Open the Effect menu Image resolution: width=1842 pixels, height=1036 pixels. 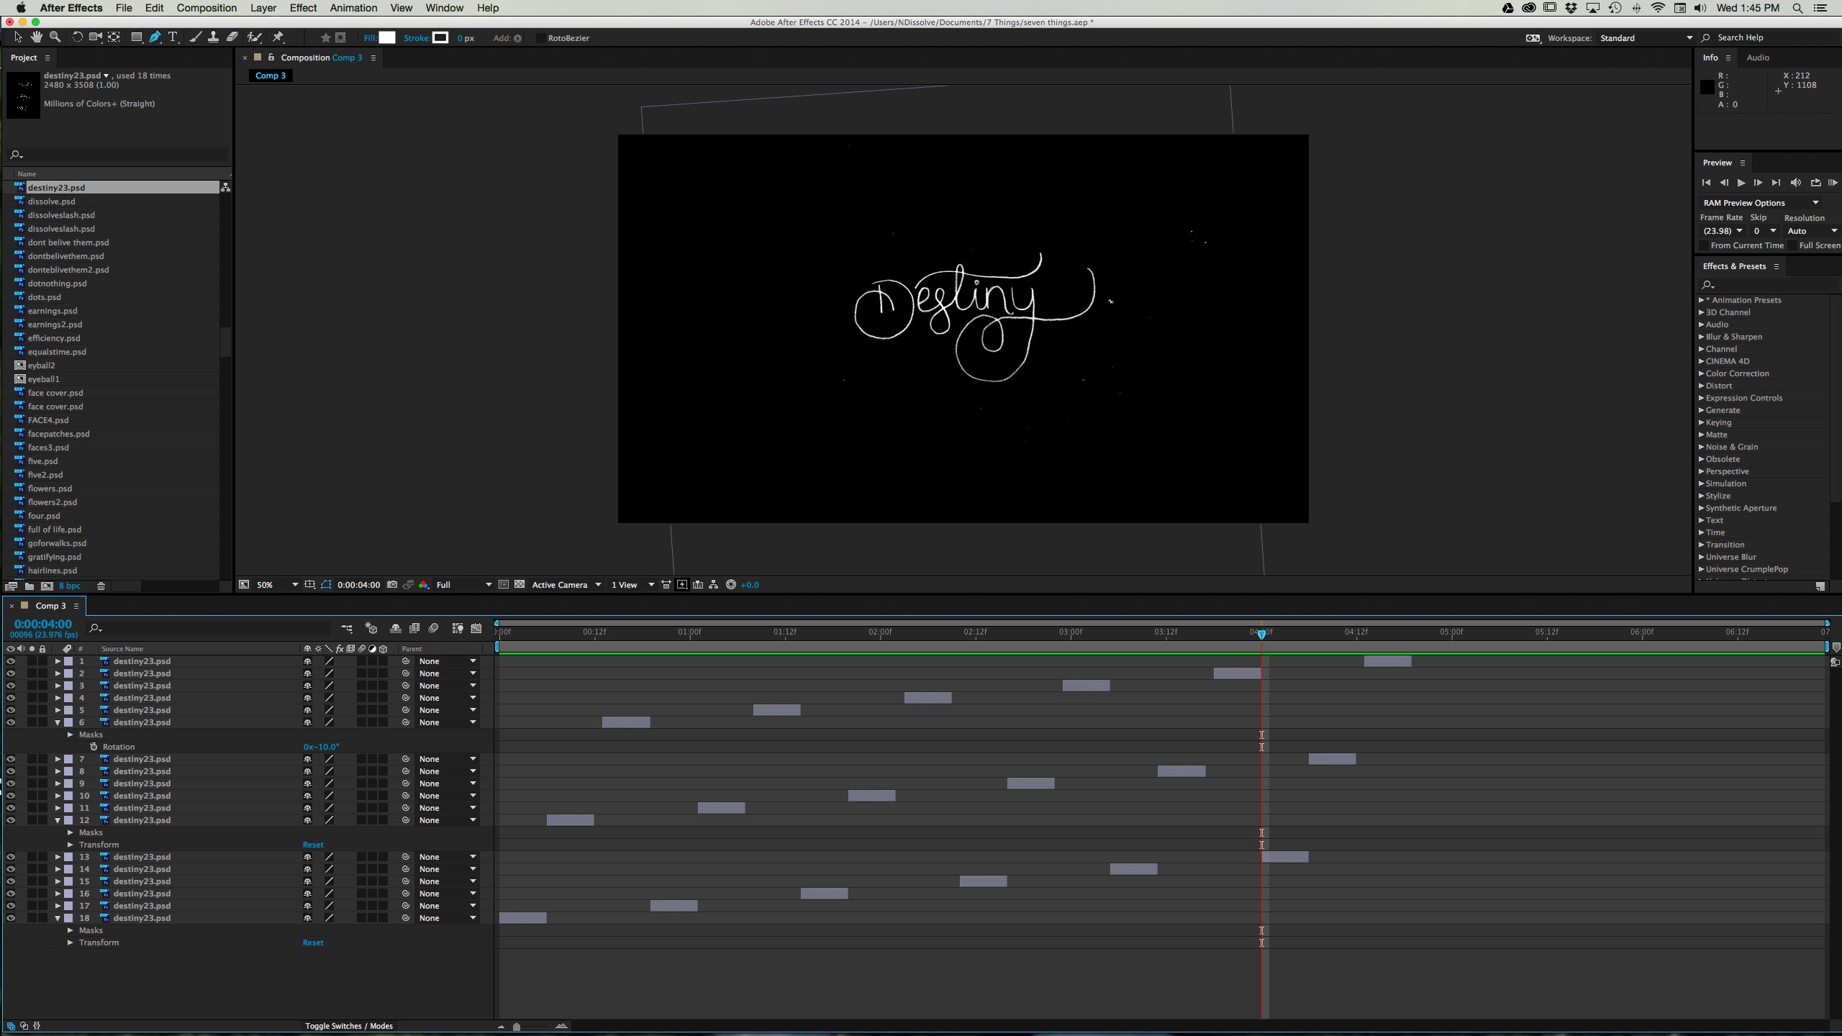(303, 8)
